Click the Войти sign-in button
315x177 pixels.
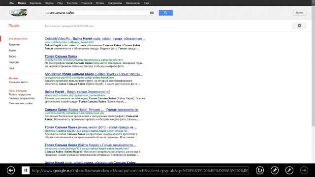coord(300,13)
